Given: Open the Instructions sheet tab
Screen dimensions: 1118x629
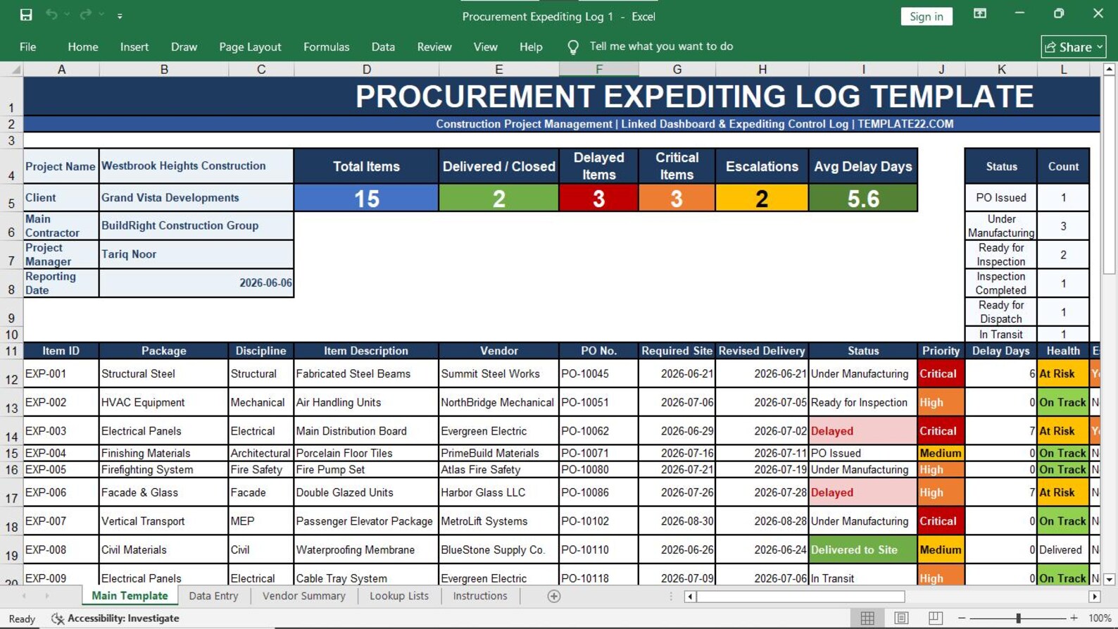Looking at the screenshot, I should pos(480,596).
